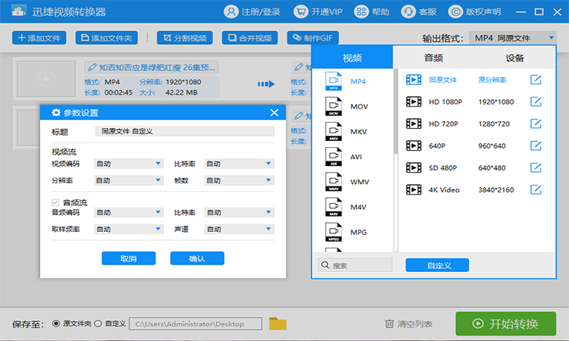The image size is (569, 341).
Task: Click the pencil icon beside the video filename
Action: (92, 67)
